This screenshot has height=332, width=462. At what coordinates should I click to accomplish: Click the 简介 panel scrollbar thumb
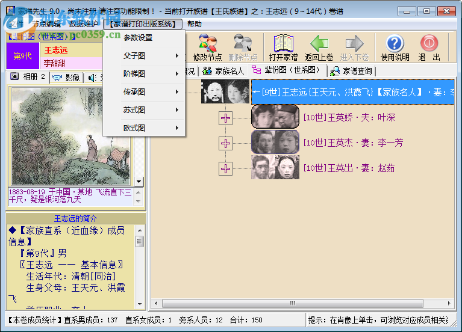click(140, 242)
